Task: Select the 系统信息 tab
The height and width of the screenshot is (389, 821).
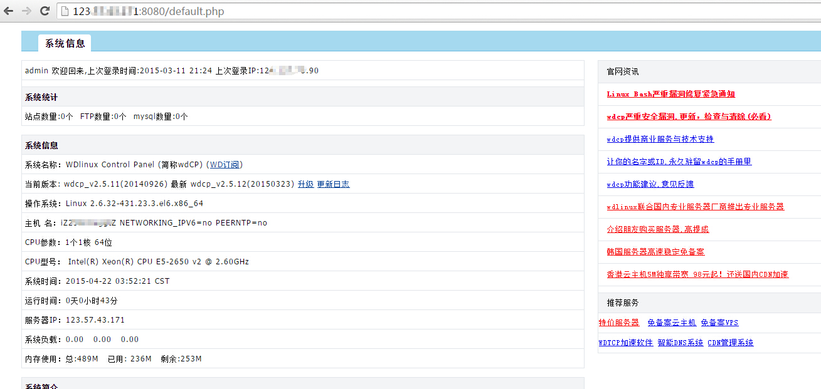Action: pos(65,43)
